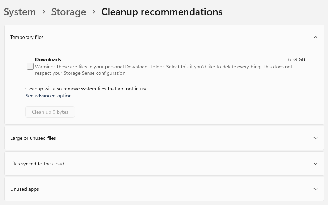
Task: Click the Large or unused files label
Action: pos(33,138)
